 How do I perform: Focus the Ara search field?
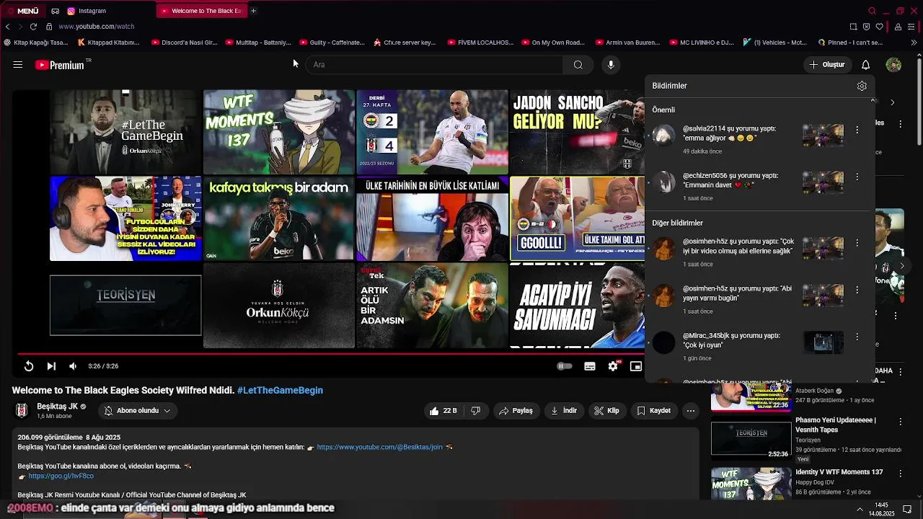tap(436, 65)
